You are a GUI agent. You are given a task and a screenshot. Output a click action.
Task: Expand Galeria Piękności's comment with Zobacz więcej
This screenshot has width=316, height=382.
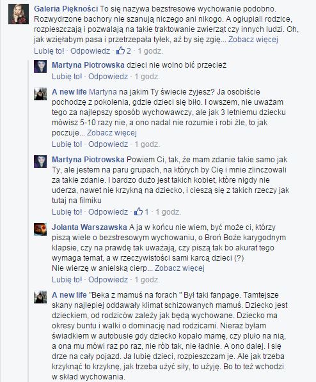(253, 40)
